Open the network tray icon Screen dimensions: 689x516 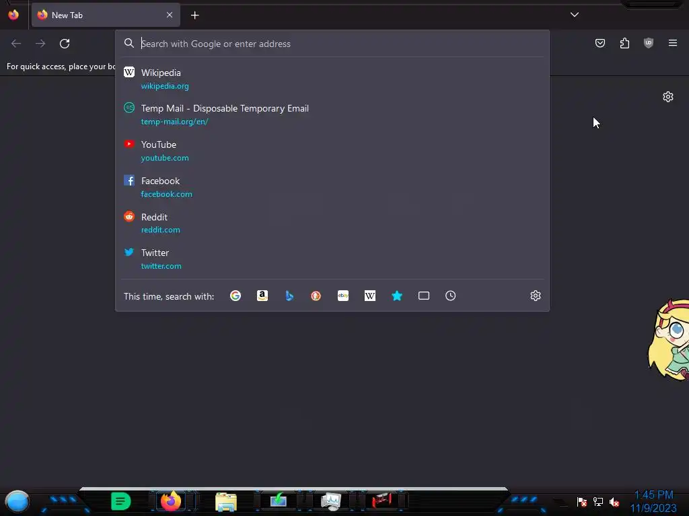pos(598,501)
